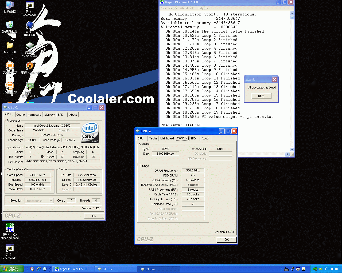Select SPD tab in right CPU-Z window

(193, 138)
